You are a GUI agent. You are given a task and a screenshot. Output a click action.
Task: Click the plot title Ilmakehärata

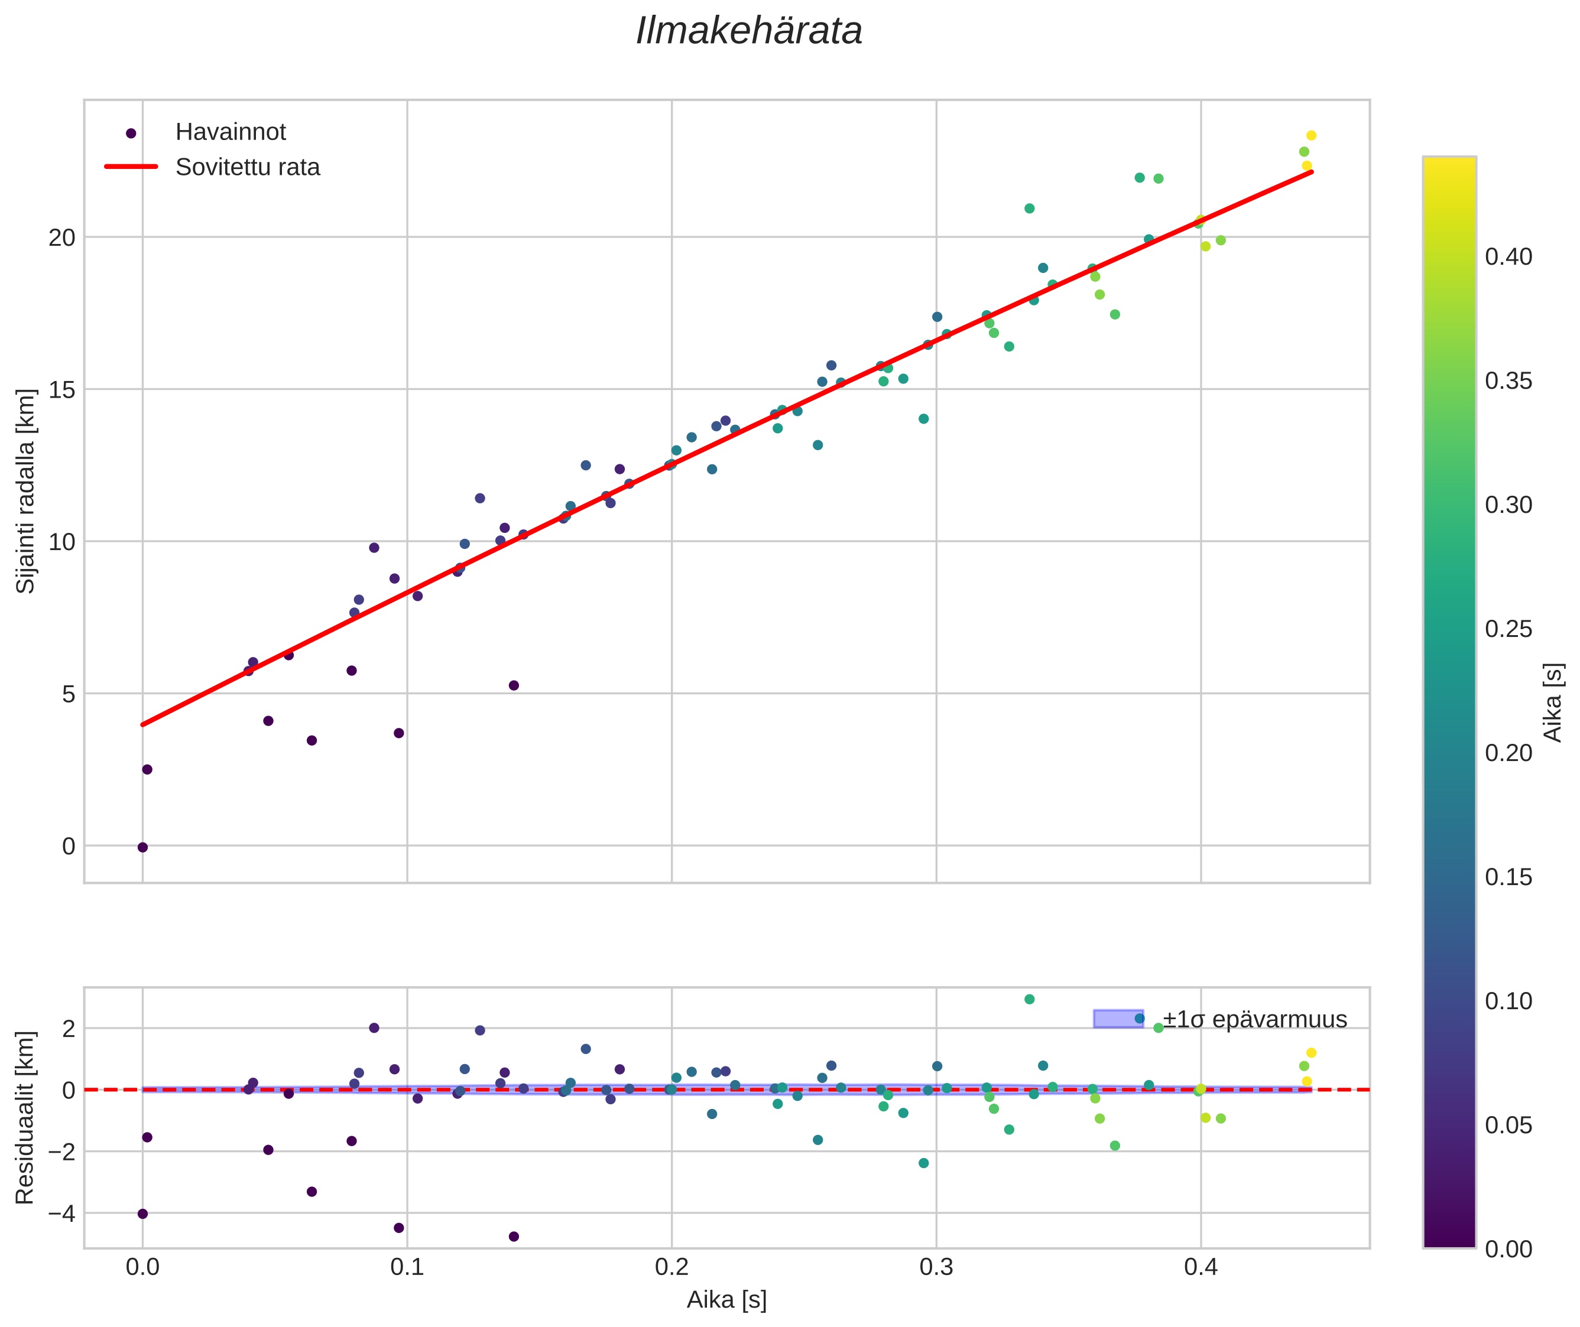[x=748, y=31]
